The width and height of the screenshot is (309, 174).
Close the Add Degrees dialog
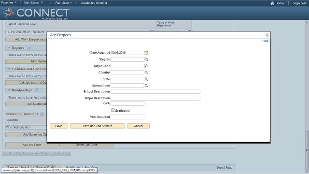267,35
